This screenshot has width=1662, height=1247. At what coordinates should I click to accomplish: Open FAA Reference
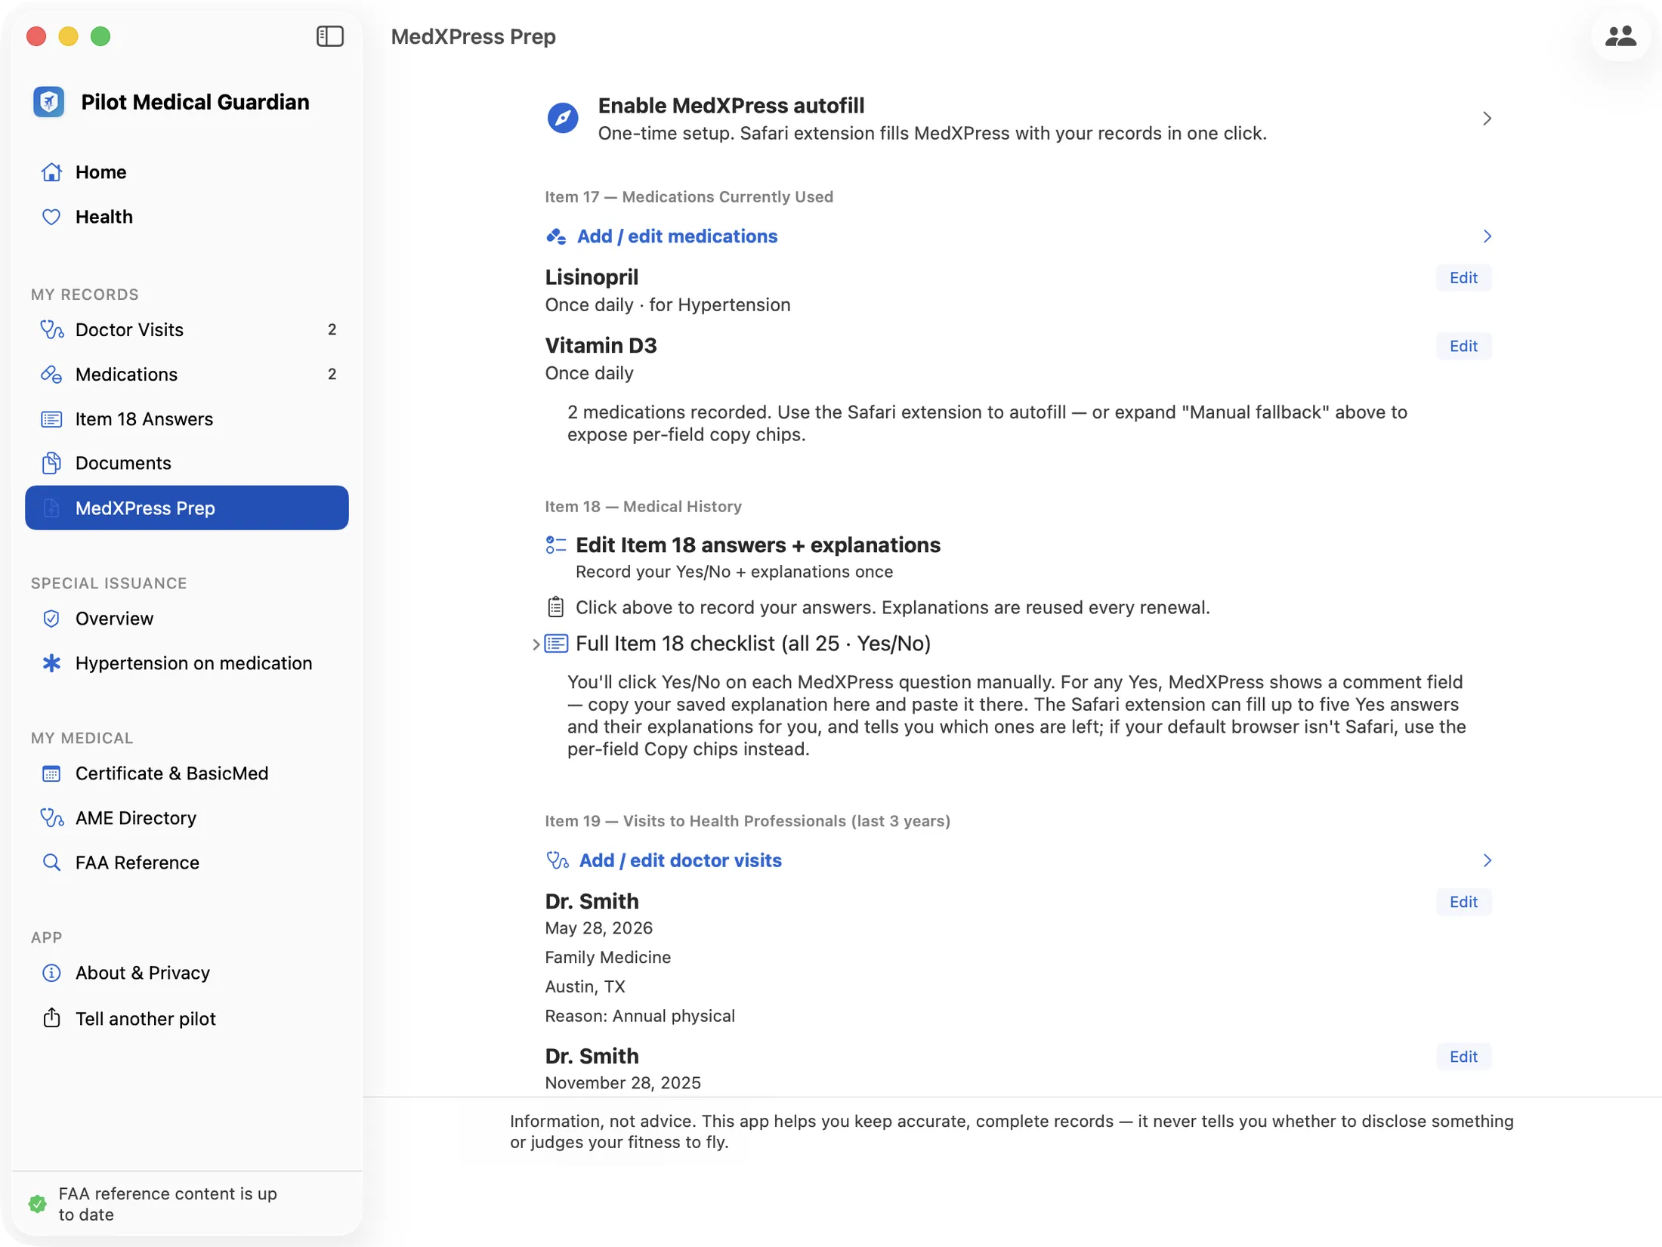pos(187,863)
